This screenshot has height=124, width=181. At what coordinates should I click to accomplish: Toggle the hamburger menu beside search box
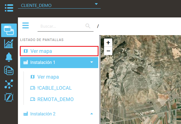pos(26,26)
